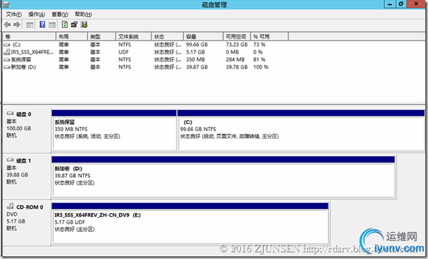Click the 0 MB free space cell
The width and height of the screenshot is (428, 259).
pyautogui.click(x=233, y=52)
